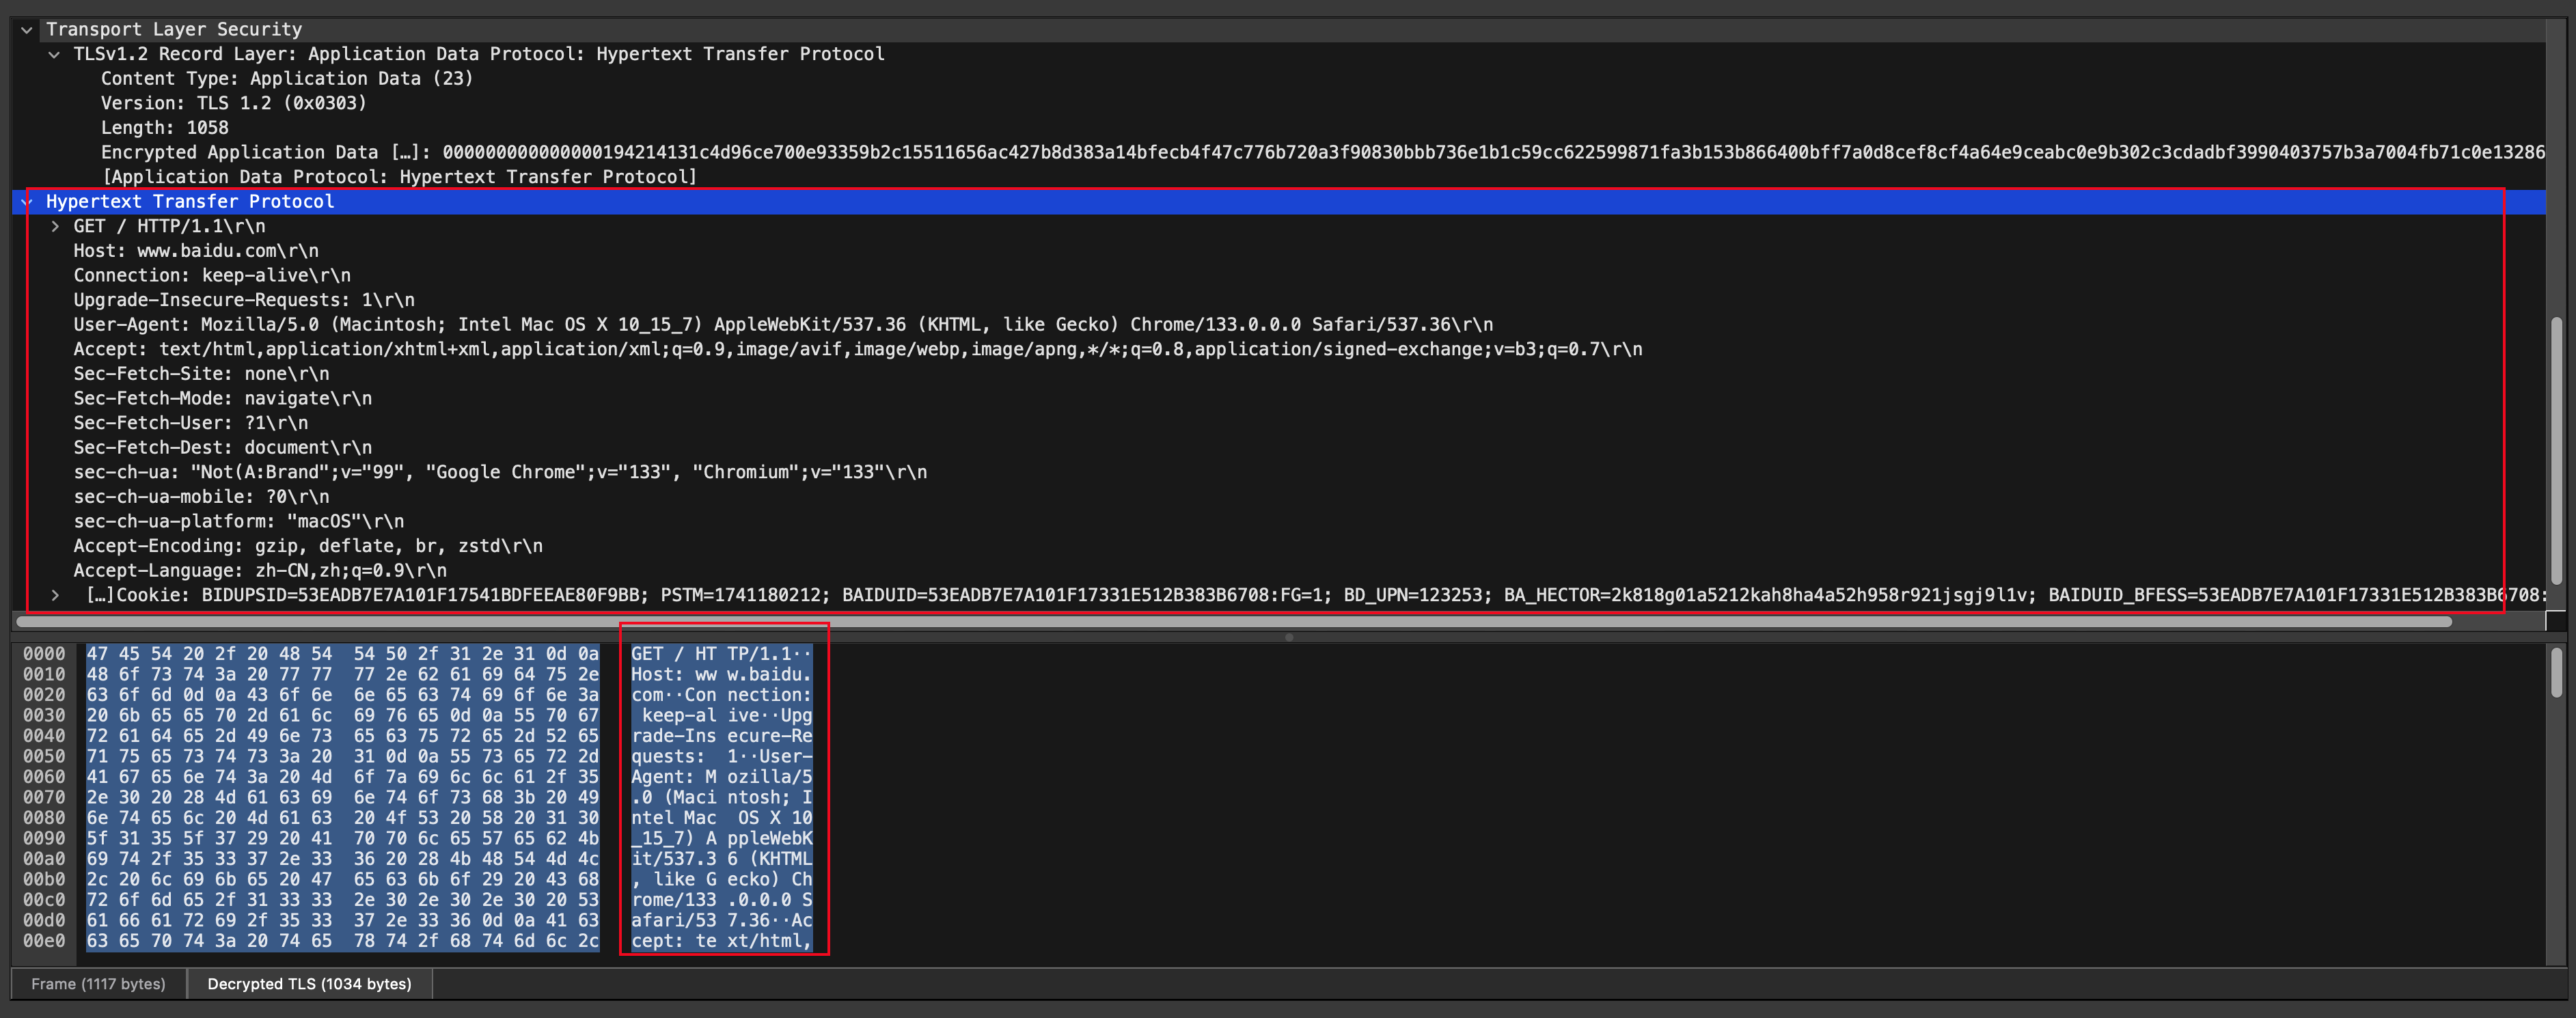The image size is (2576, 1018).
Task: Select the Host: www.baidu.com header line
Action: pyautogui.click(x=196, y=251)
